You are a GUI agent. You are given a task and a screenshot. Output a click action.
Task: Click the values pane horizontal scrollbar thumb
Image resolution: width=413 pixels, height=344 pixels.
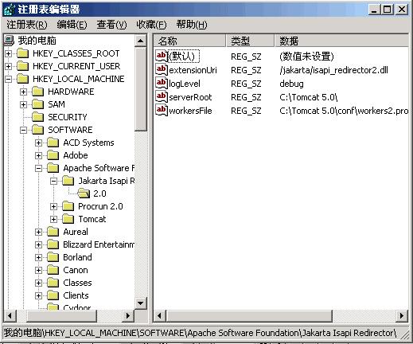click(x=249, y=316)
